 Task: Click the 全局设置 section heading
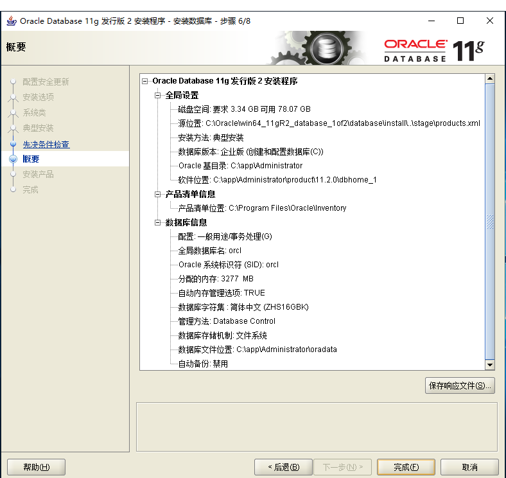[x=182, y=95]
